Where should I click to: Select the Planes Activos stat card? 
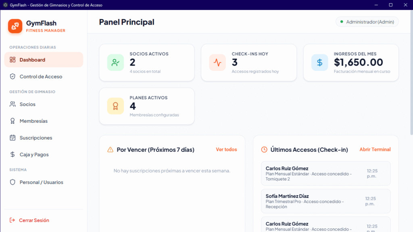[147, 106]
